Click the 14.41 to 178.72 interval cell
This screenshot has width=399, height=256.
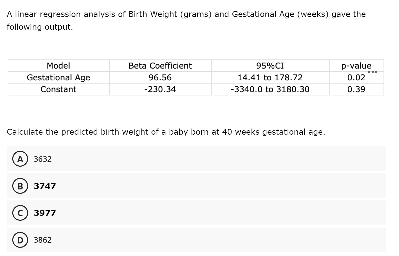click(x=270, y=77)
